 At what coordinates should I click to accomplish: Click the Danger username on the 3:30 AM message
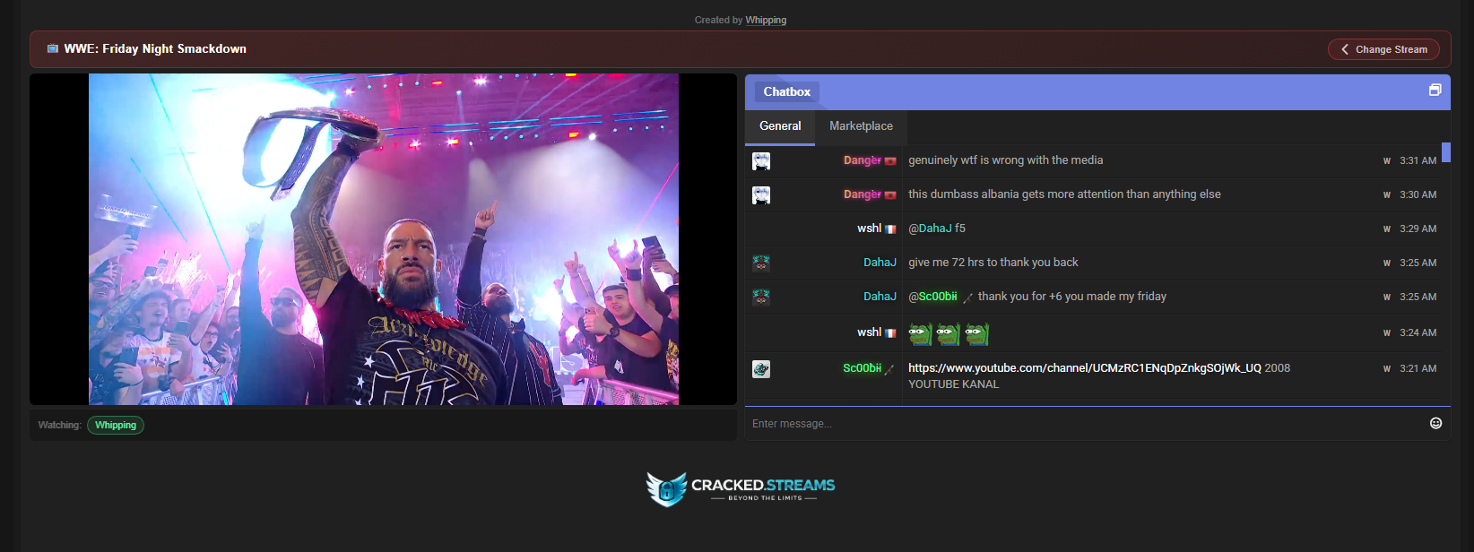tap(863, 194)
